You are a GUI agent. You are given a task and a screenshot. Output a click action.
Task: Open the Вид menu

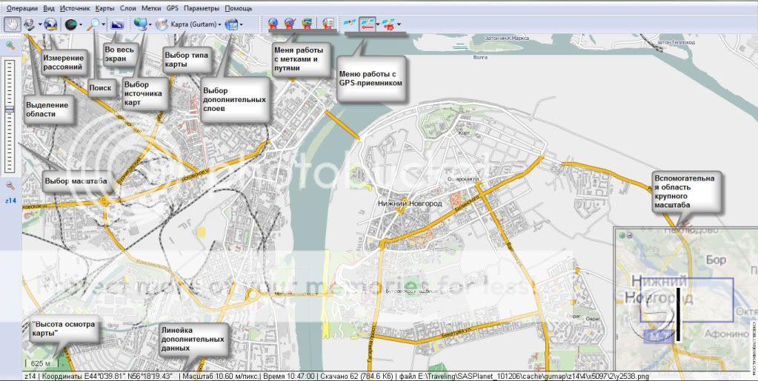[49, 9]
